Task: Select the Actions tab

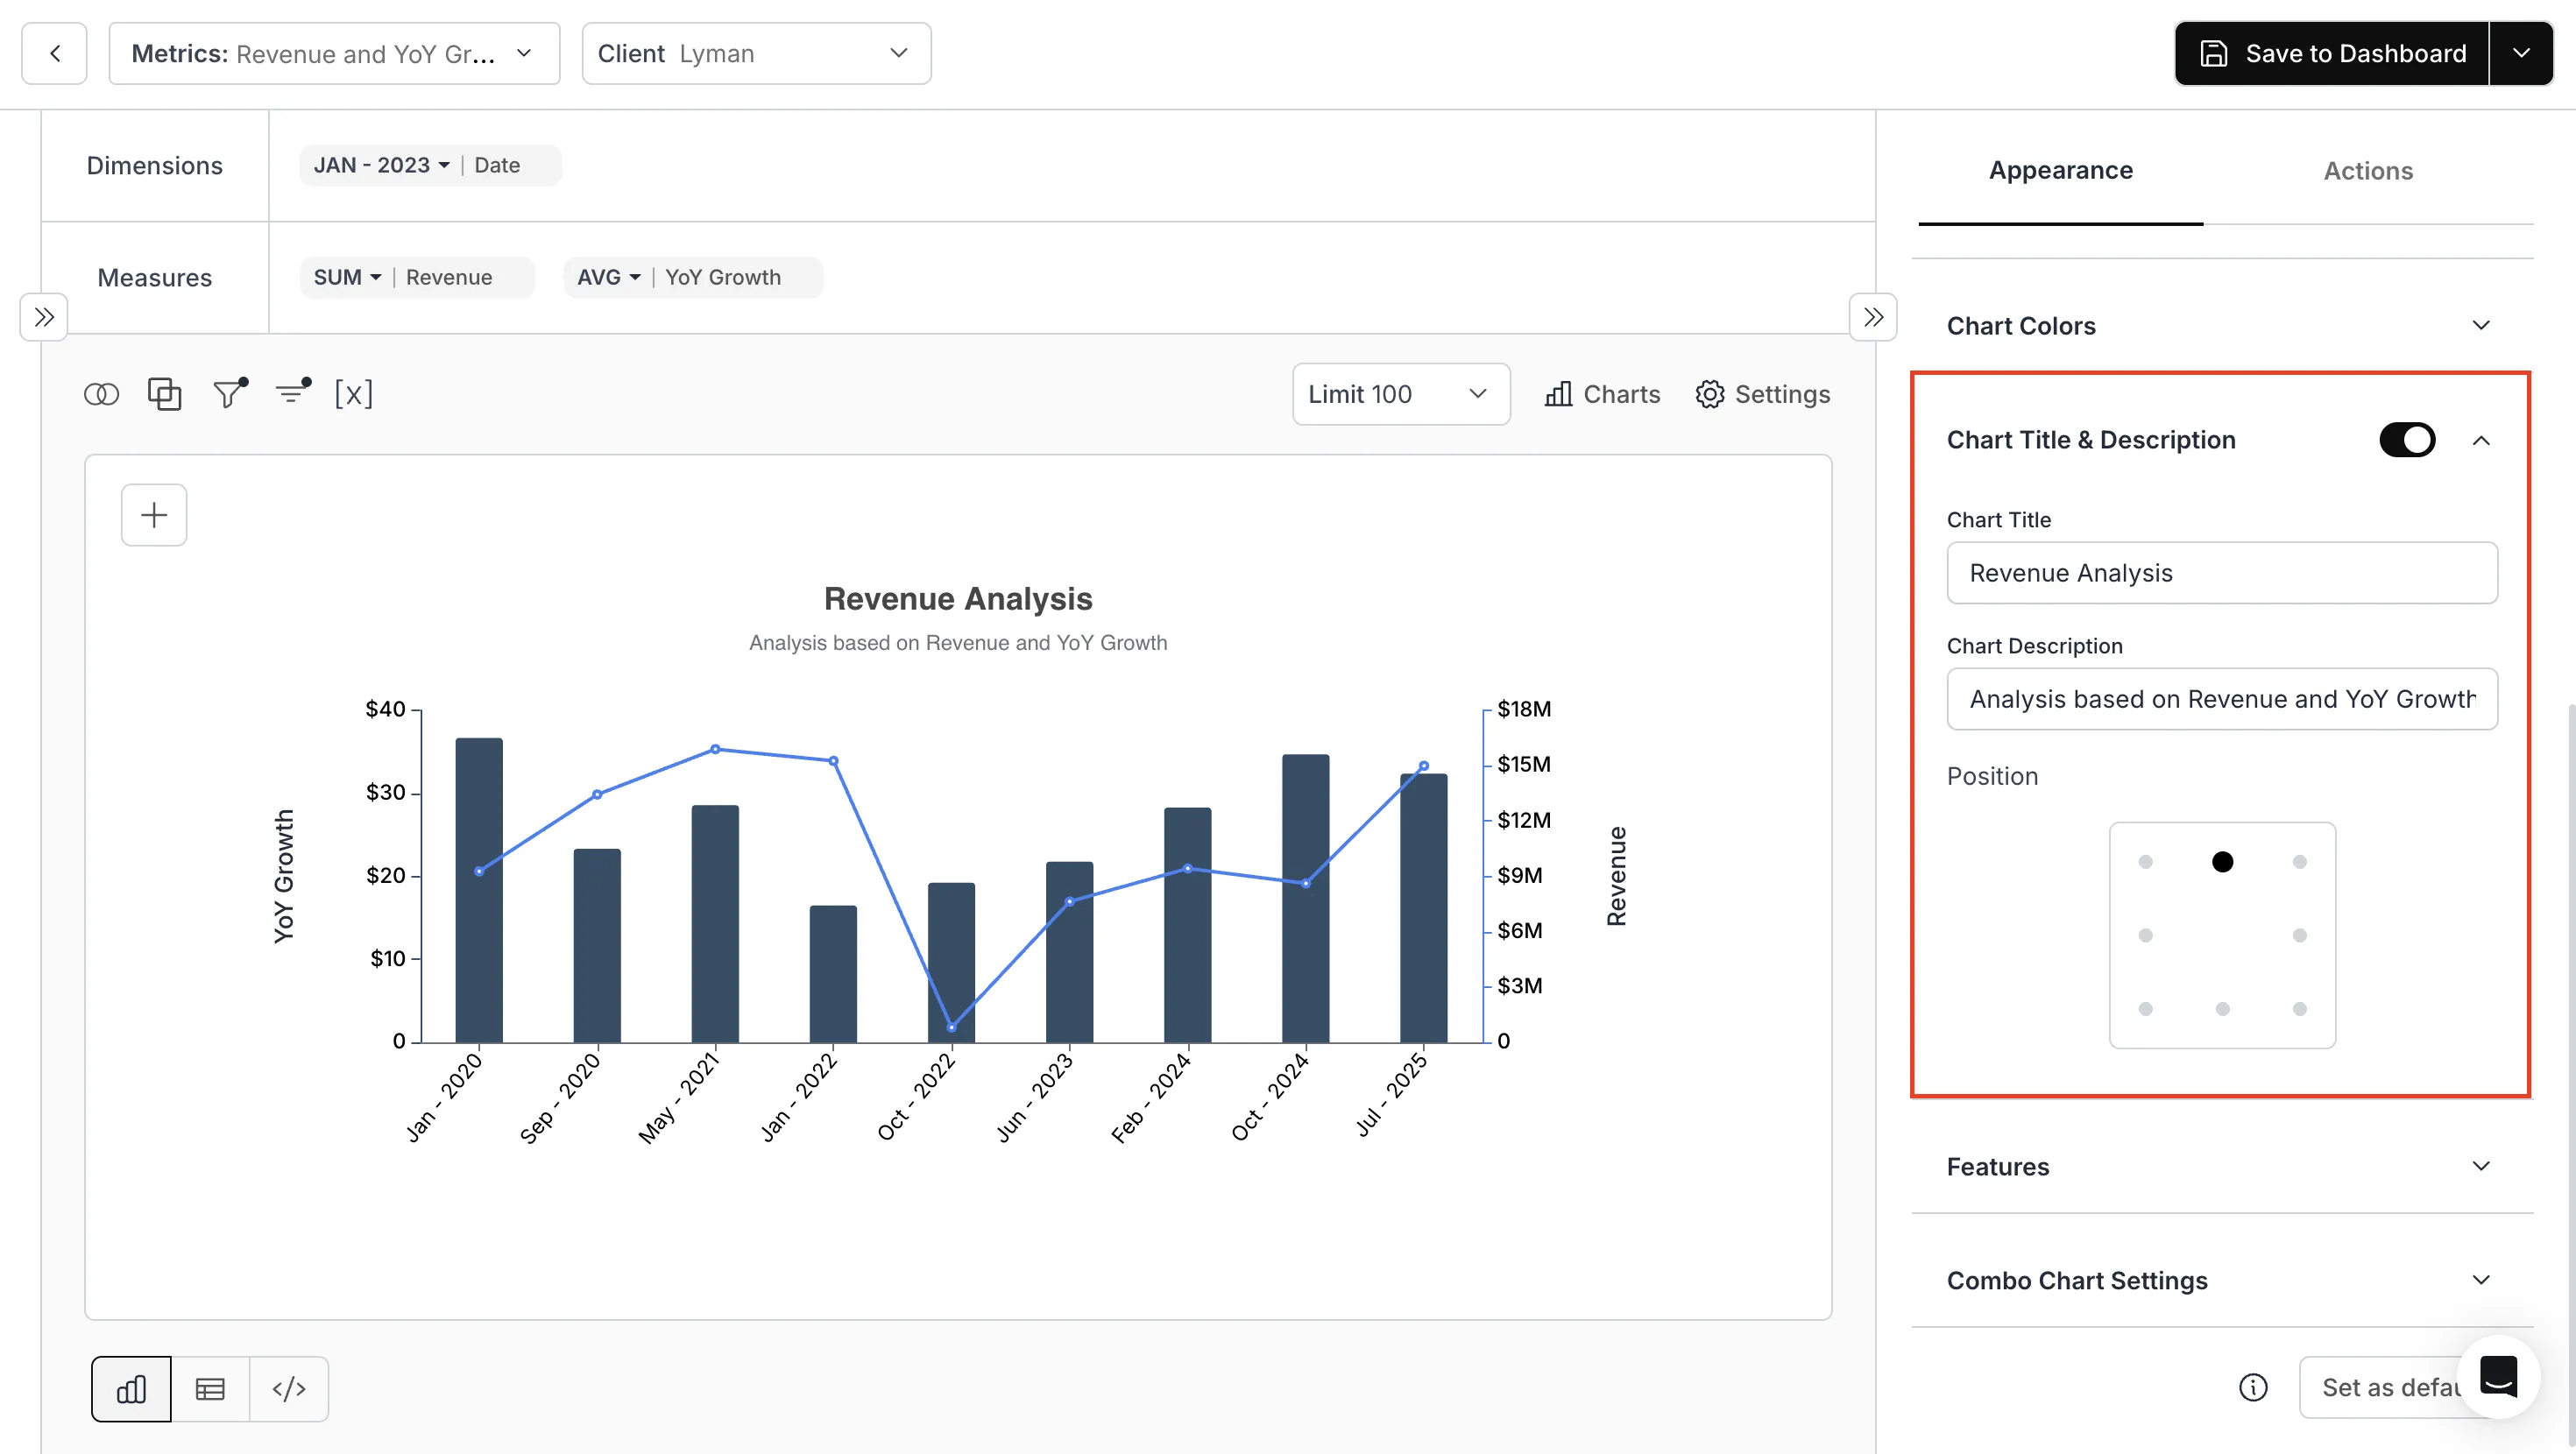Action: point(2367,170)
